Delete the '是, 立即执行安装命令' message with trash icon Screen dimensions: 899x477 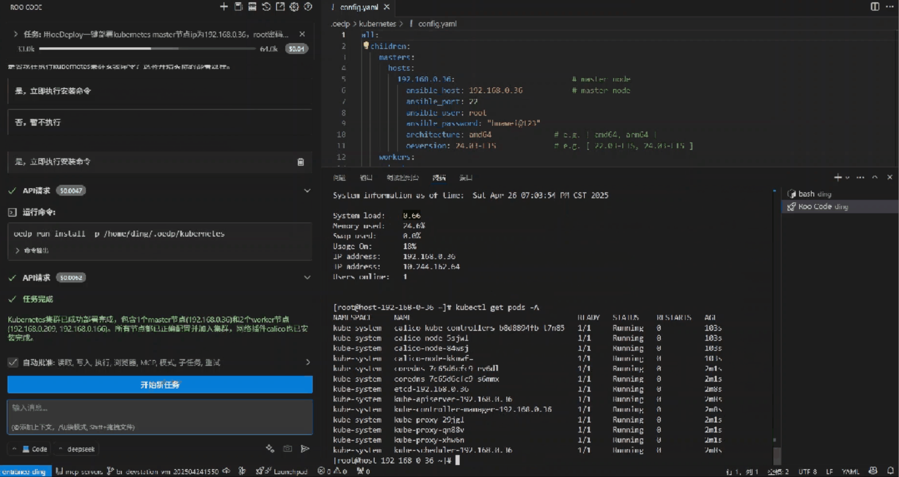point(300,162)
